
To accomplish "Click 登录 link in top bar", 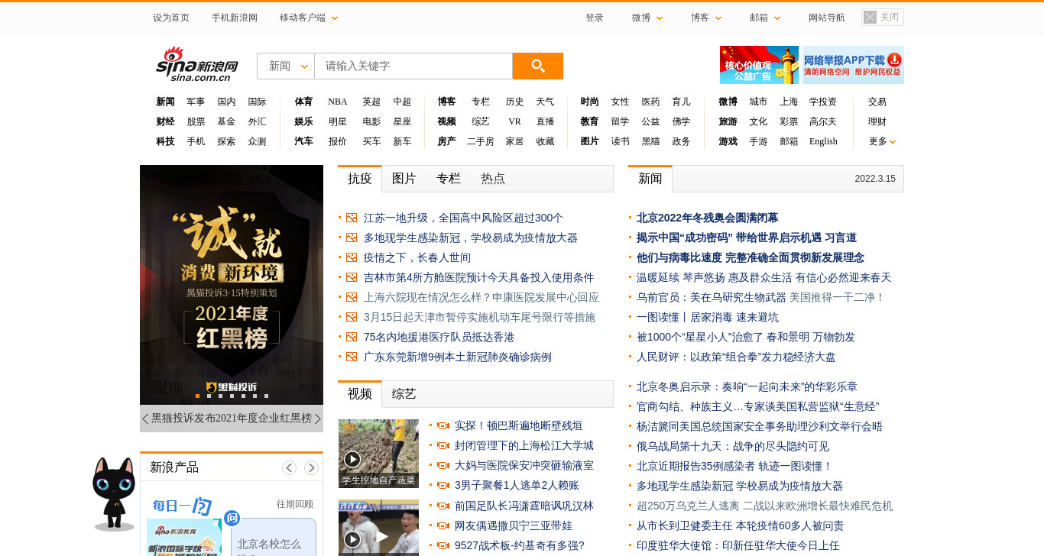I will (x=595, y=18).
